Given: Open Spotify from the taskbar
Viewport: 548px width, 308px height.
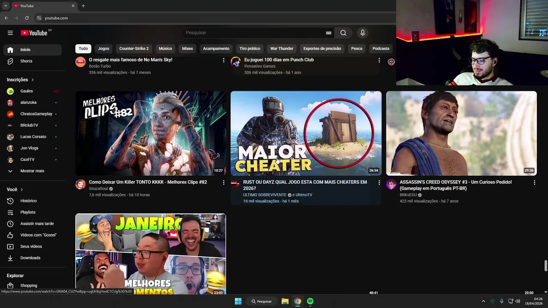Looking at the screenshot, I should click(310, 301).
